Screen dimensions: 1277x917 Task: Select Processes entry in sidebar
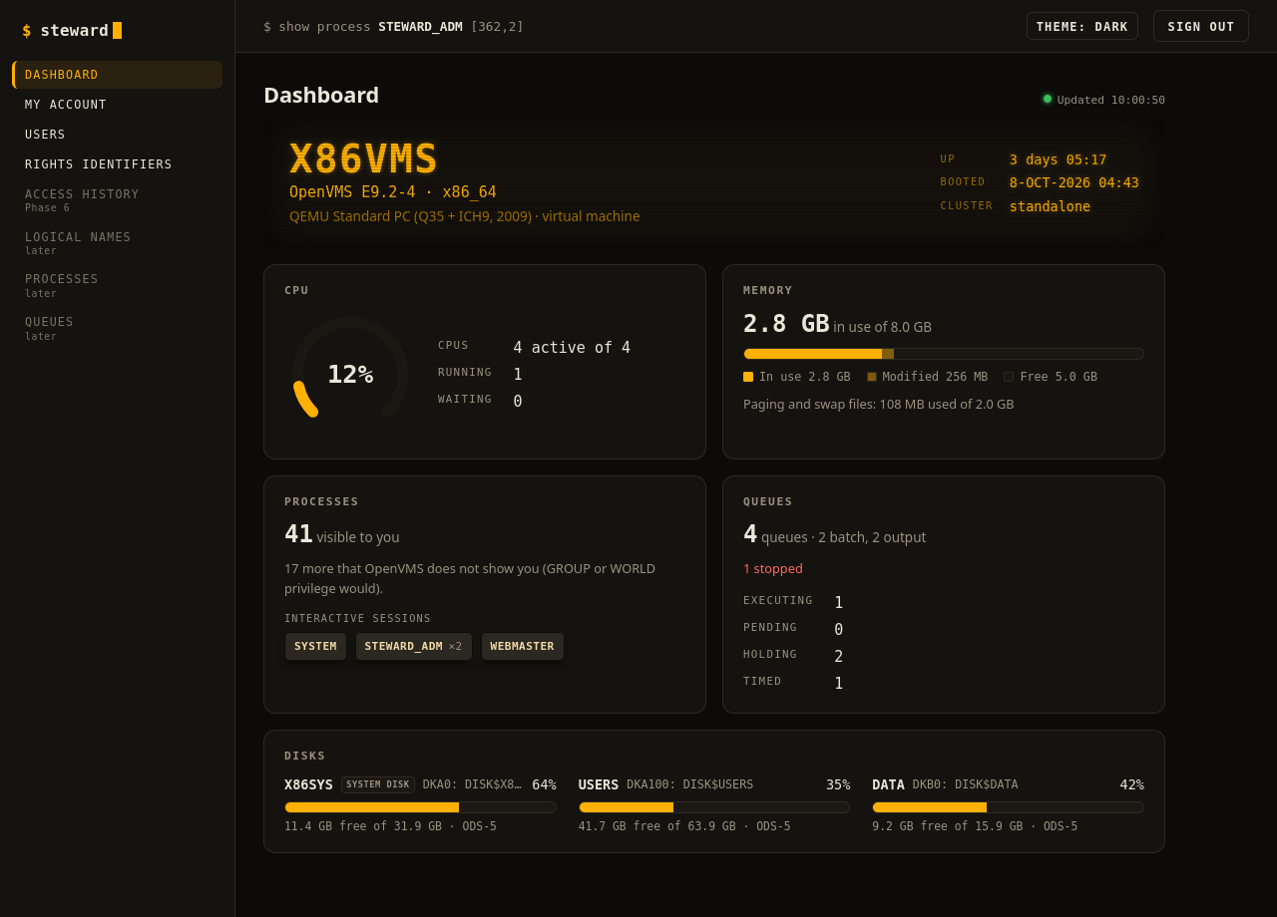pyautogui.click(x=117, y=285)
